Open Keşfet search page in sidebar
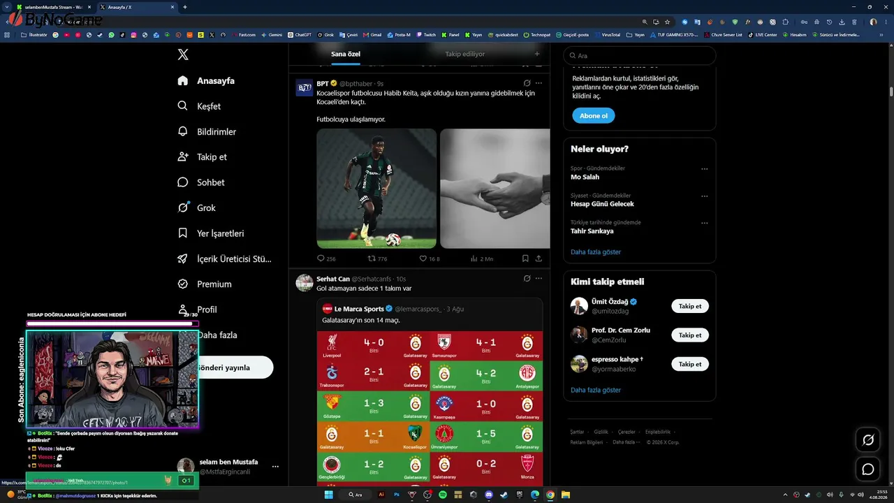 tap(200, 106)
